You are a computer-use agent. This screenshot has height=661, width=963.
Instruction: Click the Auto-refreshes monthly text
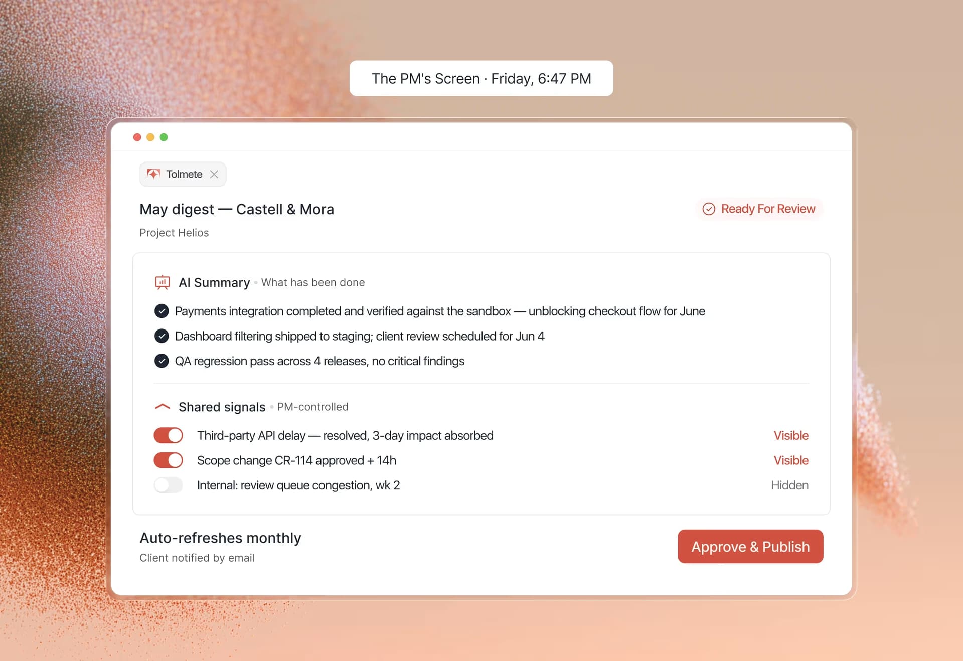click(220, 538)
